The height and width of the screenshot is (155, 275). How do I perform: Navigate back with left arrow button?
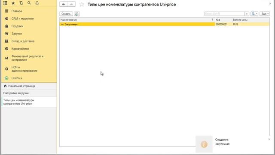click(x=64, y=4)
